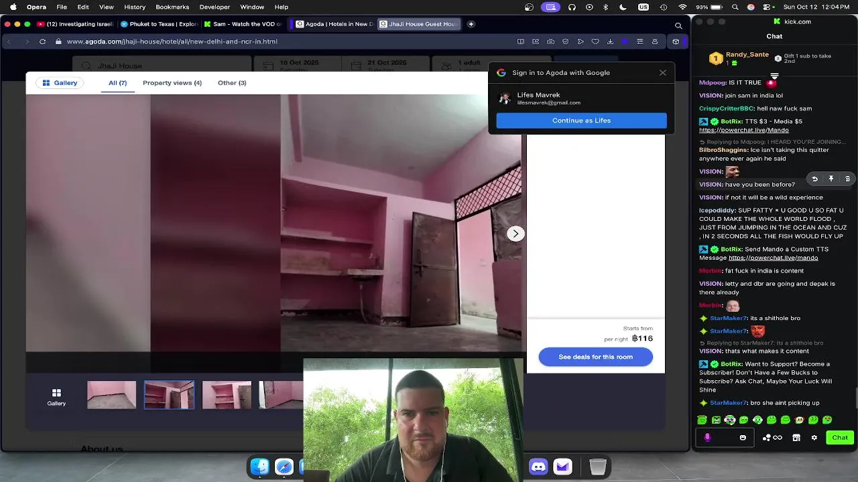Search tabs with the magnifier icon
This screenshot has width=858, height=482.
[x=678, y=25]
